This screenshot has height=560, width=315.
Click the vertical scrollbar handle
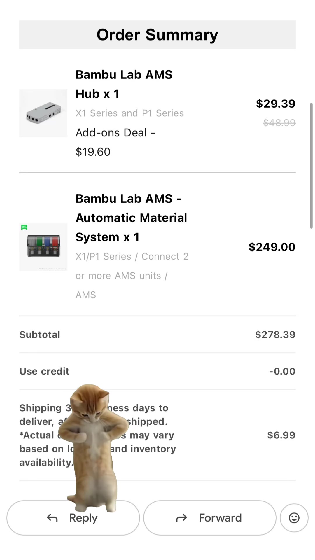(x=311, y=165)
